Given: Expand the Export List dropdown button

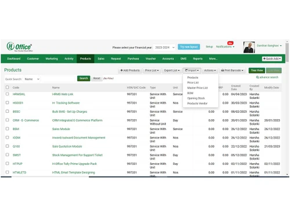Looking at the screenshot, I should click(x=172, y=71).
